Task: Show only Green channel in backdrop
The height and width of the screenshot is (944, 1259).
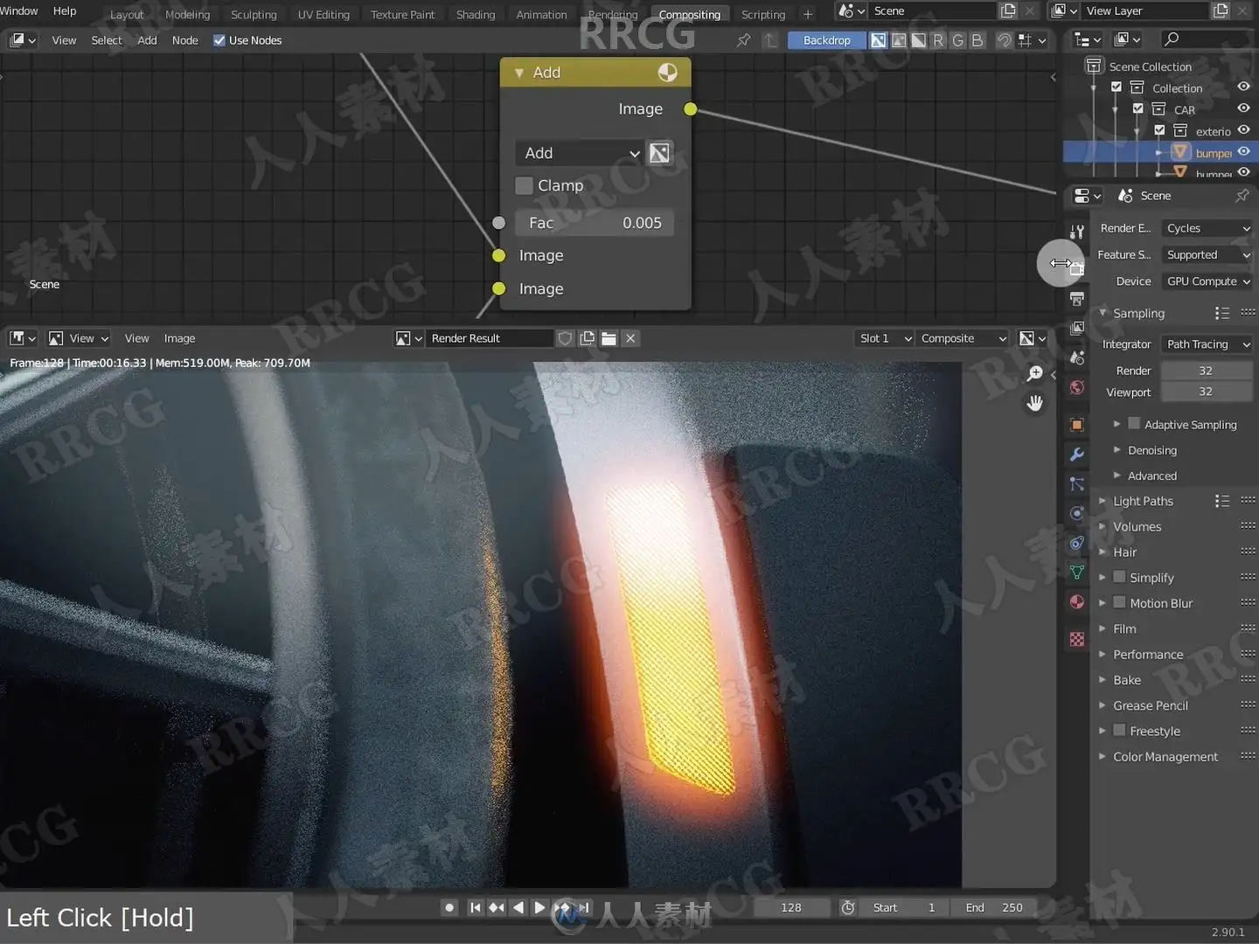Action: (958, 40)
